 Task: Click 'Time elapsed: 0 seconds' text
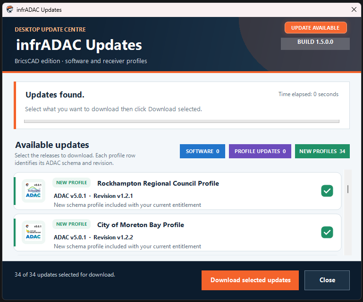click(308, 94)
